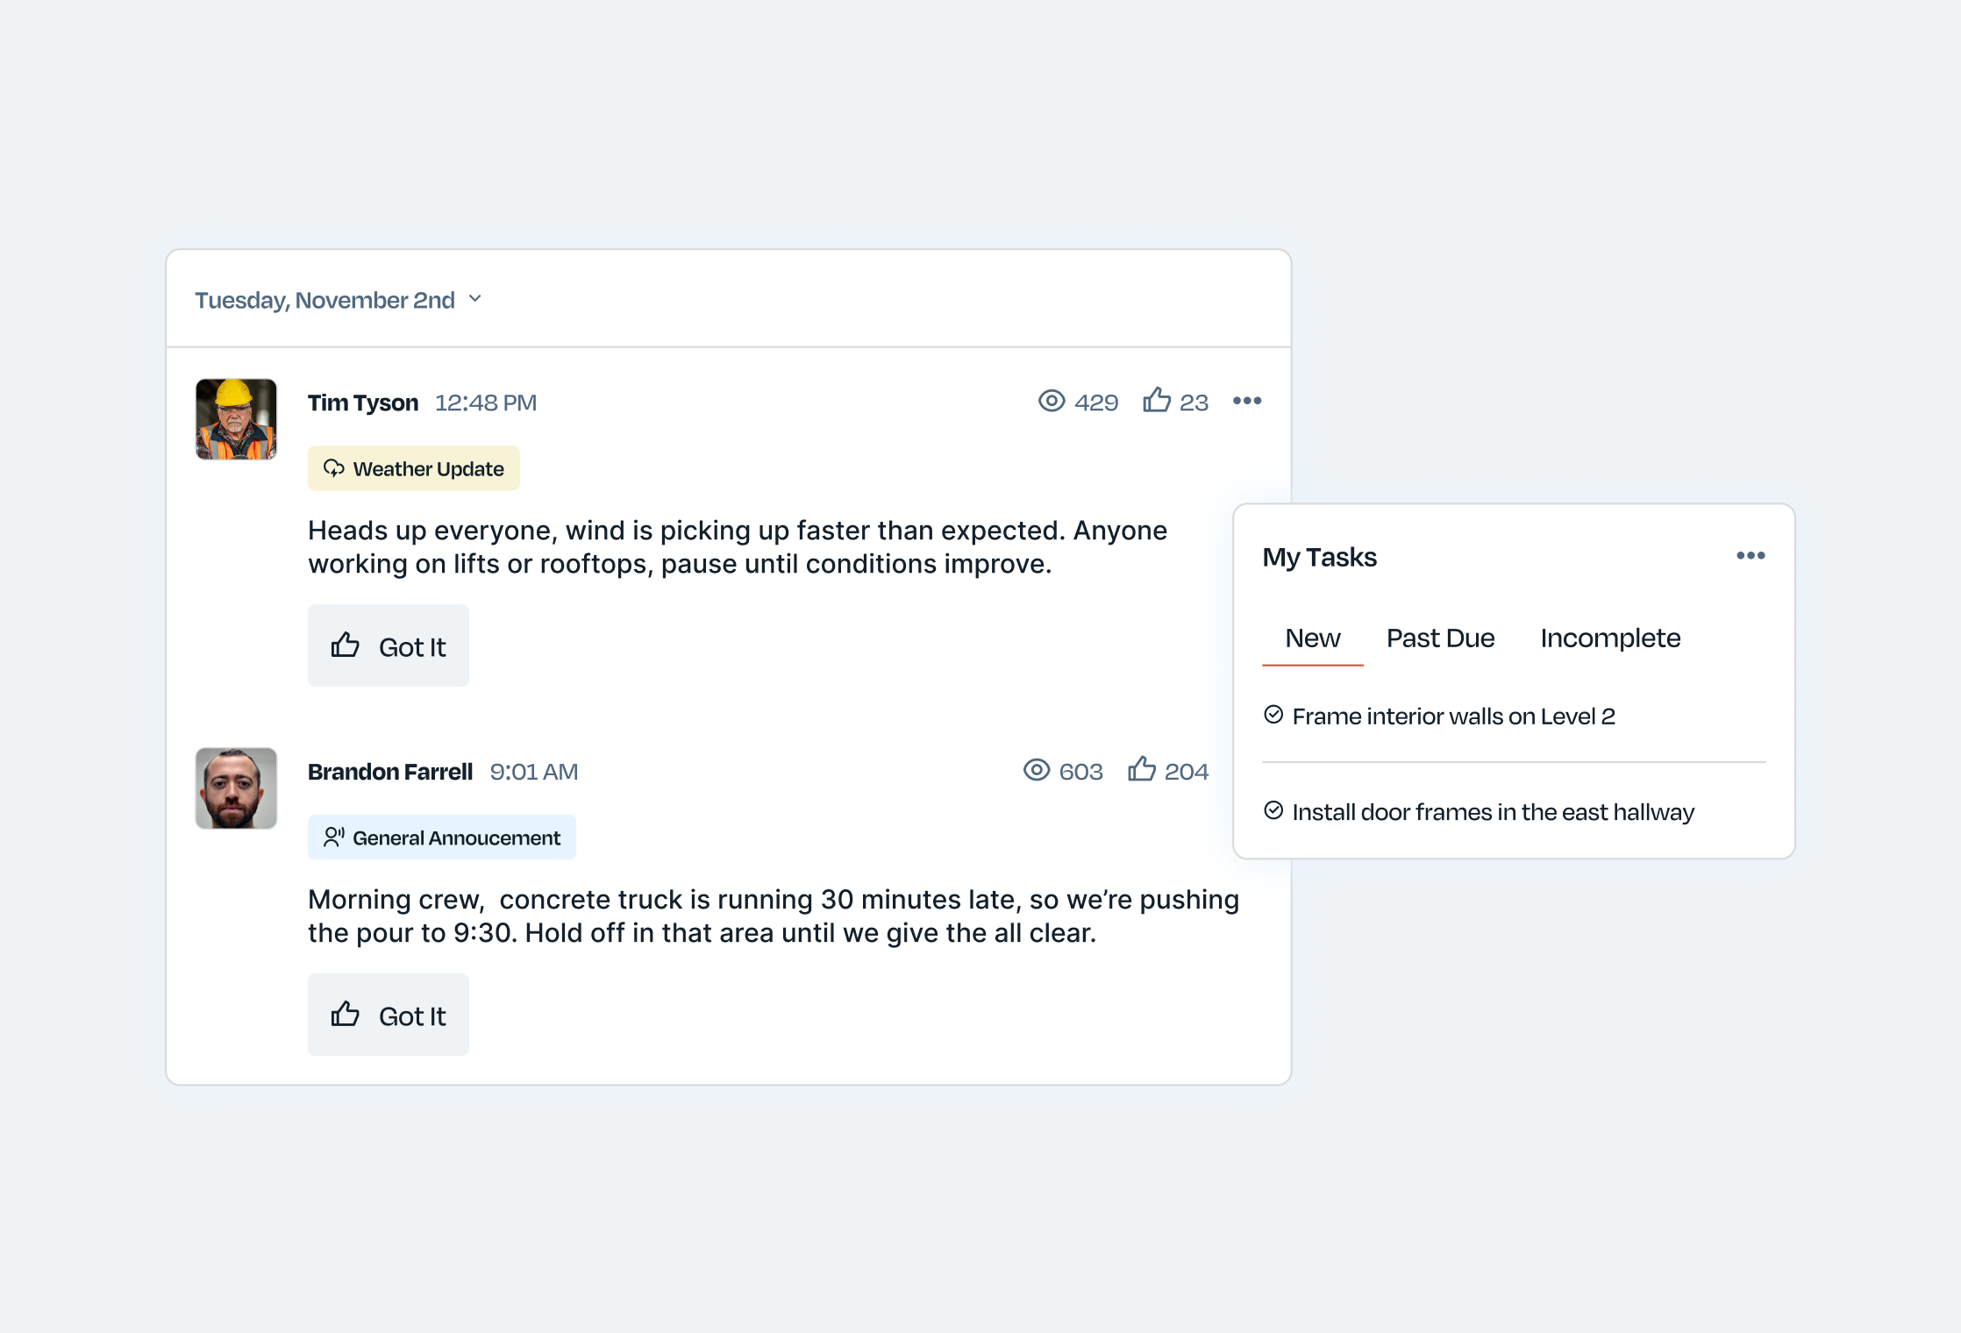Expand the date chevron next to November 2nd
The height and width of the screenshot is (1333, 1961).
coord(475,299)
